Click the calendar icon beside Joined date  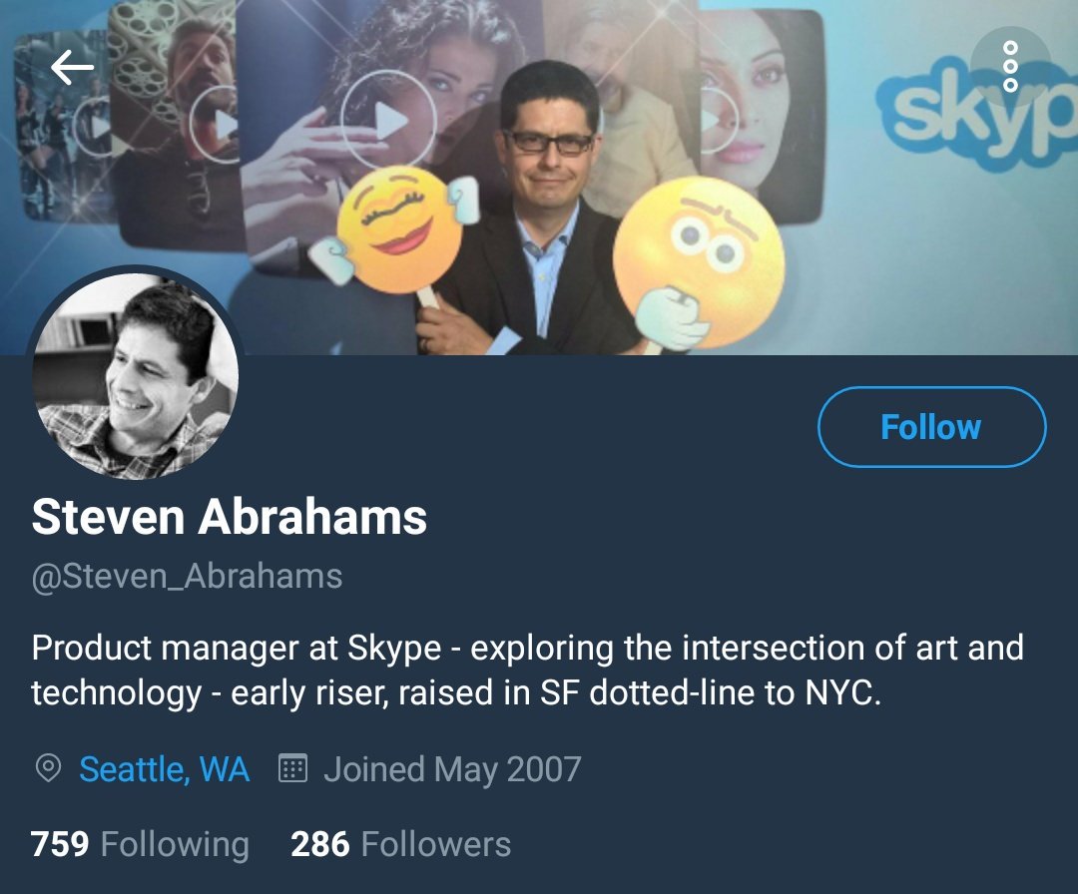pyautogui.click(x=292, y=768)
